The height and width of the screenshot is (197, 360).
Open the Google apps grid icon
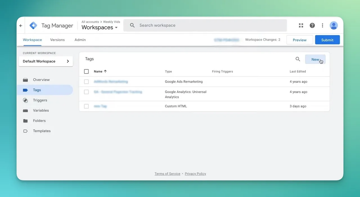point(301,25)
